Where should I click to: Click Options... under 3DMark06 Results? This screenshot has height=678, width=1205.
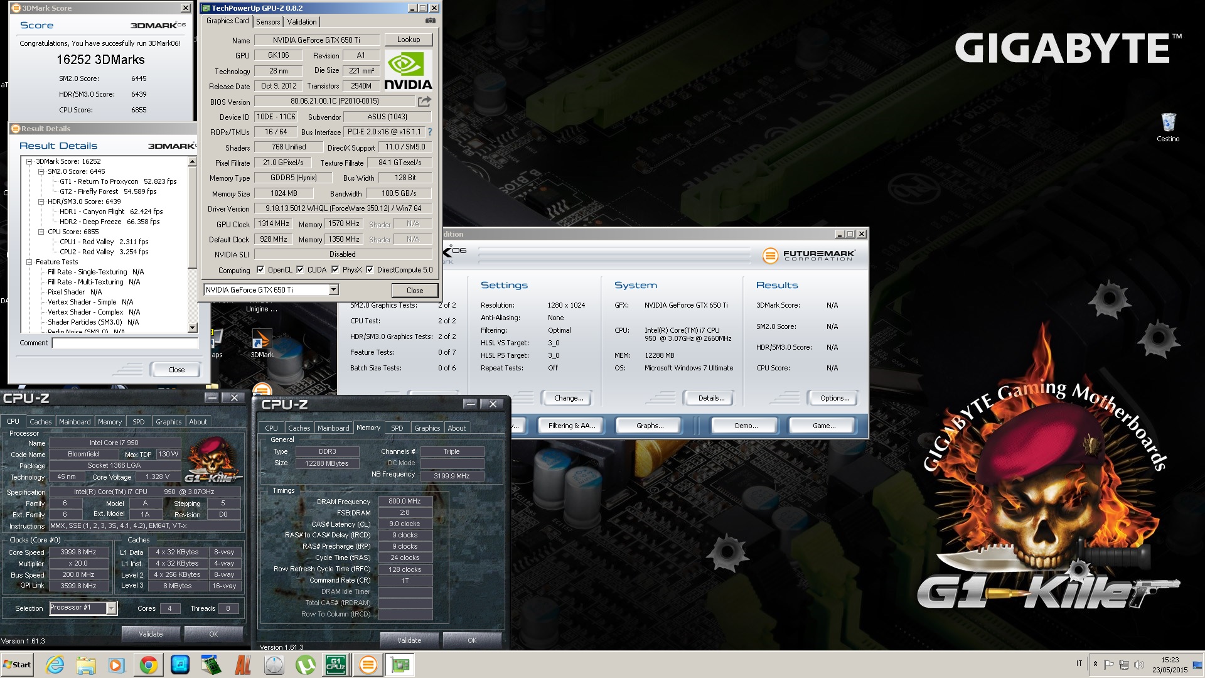pos(835,398)
